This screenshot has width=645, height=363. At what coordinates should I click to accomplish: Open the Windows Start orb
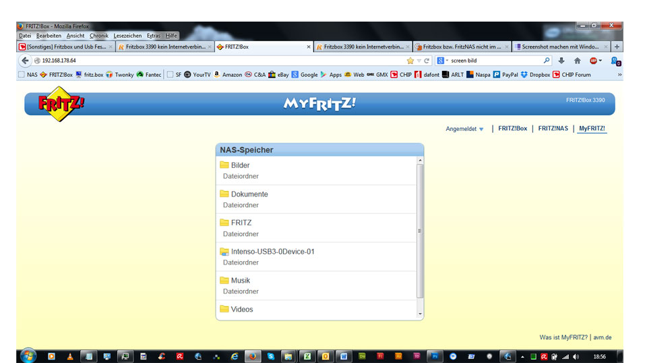[28, 356]
